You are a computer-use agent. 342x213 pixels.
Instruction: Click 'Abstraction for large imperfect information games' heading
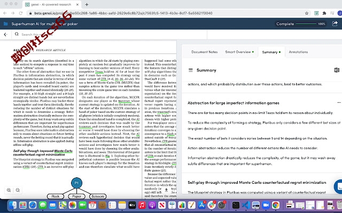(234, 103)
